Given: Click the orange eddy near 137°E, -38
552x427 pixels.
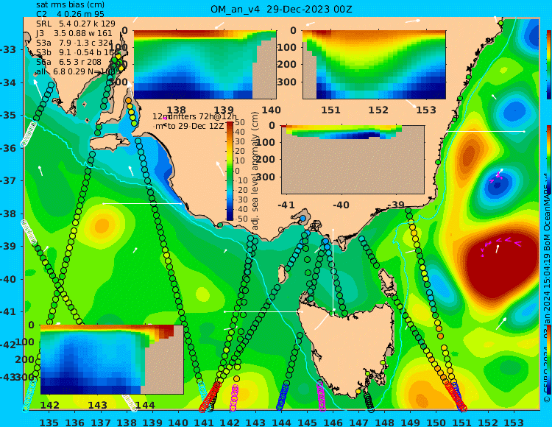Looking at the screenshot, I should tap(102, 225).
